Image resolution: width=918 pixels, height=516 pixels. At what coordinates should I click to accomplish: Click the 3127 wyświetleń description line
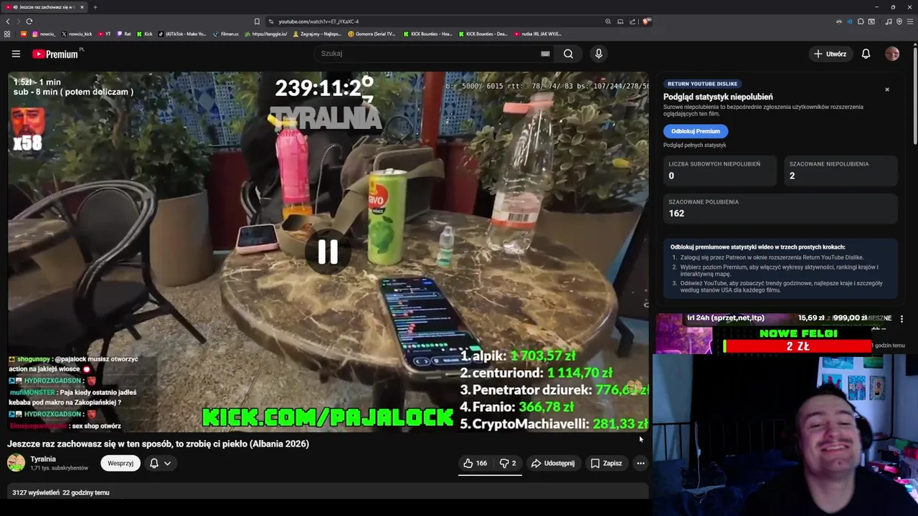tap(61, 493)
